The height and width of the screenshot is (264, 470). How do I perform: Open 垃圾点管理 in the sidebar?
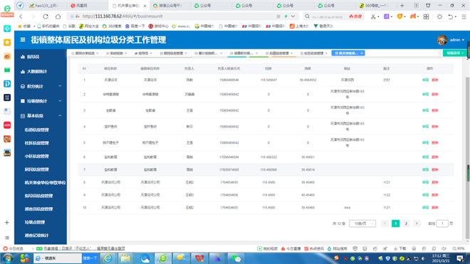[x=35, y=222]
